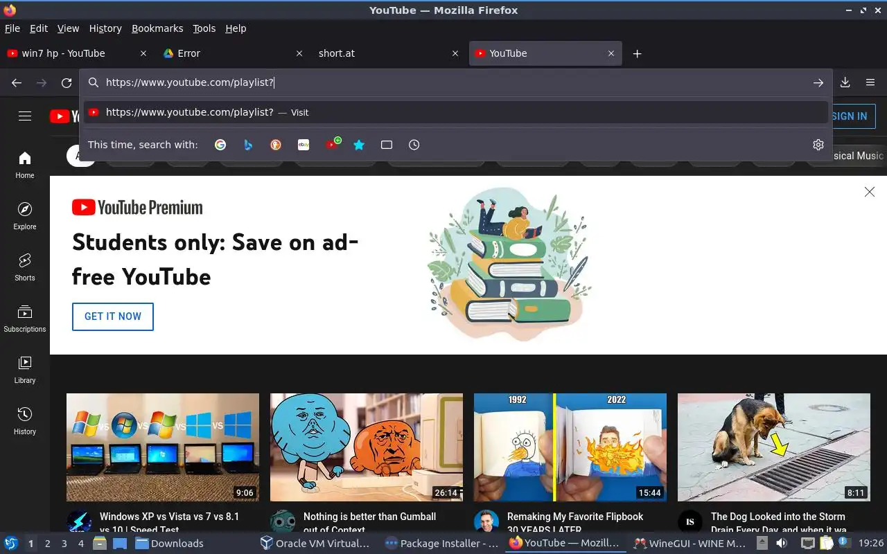Open the system start menu icon

10,544
